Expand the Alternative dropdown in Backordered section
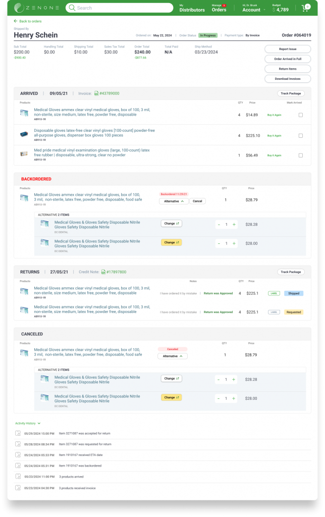 pyautogui.click(x=174, y=201)
